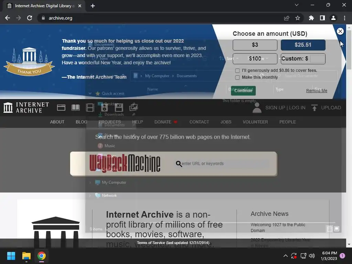The width and height of the screenshot is (352, 264).
Task: Click the 'enter URL or keywords' field
Action: pyautogui.click(x=225, y=164)
